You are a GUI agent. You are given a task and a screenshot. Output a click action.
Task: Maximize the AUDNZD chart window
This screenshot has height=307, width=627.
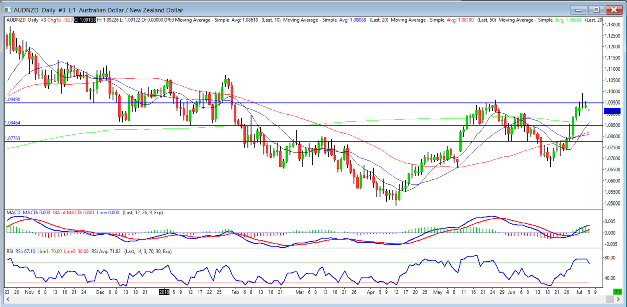(x=596, y=9)
